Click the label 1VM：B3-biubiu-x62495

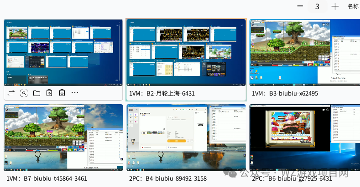pos(285,94)
